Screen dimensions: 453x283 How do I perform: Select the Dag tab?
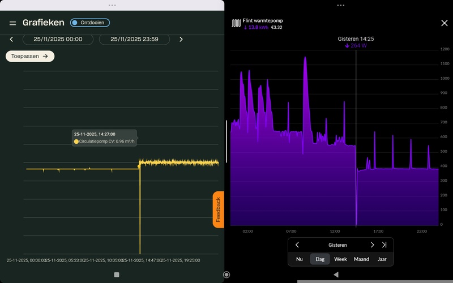pos(320,259)
